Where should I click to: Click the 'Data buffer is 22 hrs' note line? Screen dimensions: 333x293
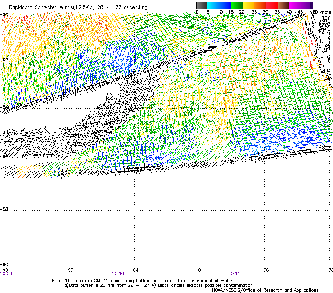tap(158, 285)
